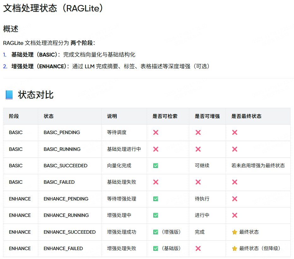
Task: Click the red cross in BASIC_PENDING retrieval column
Action: point(155,133)
